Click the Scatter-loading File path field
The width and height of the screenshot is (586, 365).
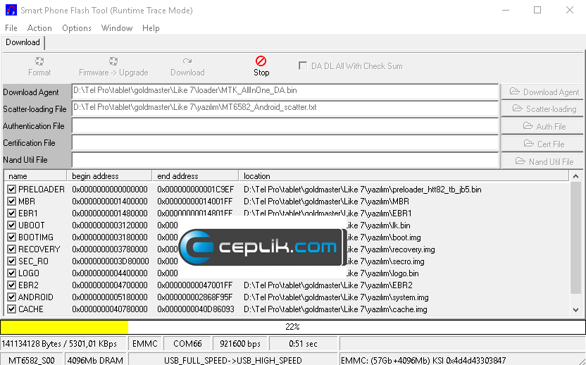click(x=285, y=109)
